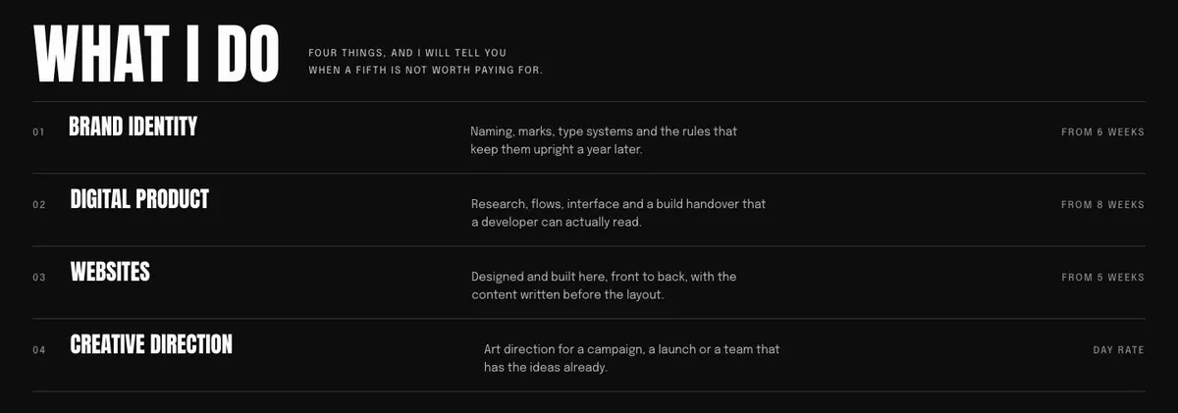Click the From 5 Weeks label
This screenshot has width=1178, height=413.
(x=1102, y=278)
